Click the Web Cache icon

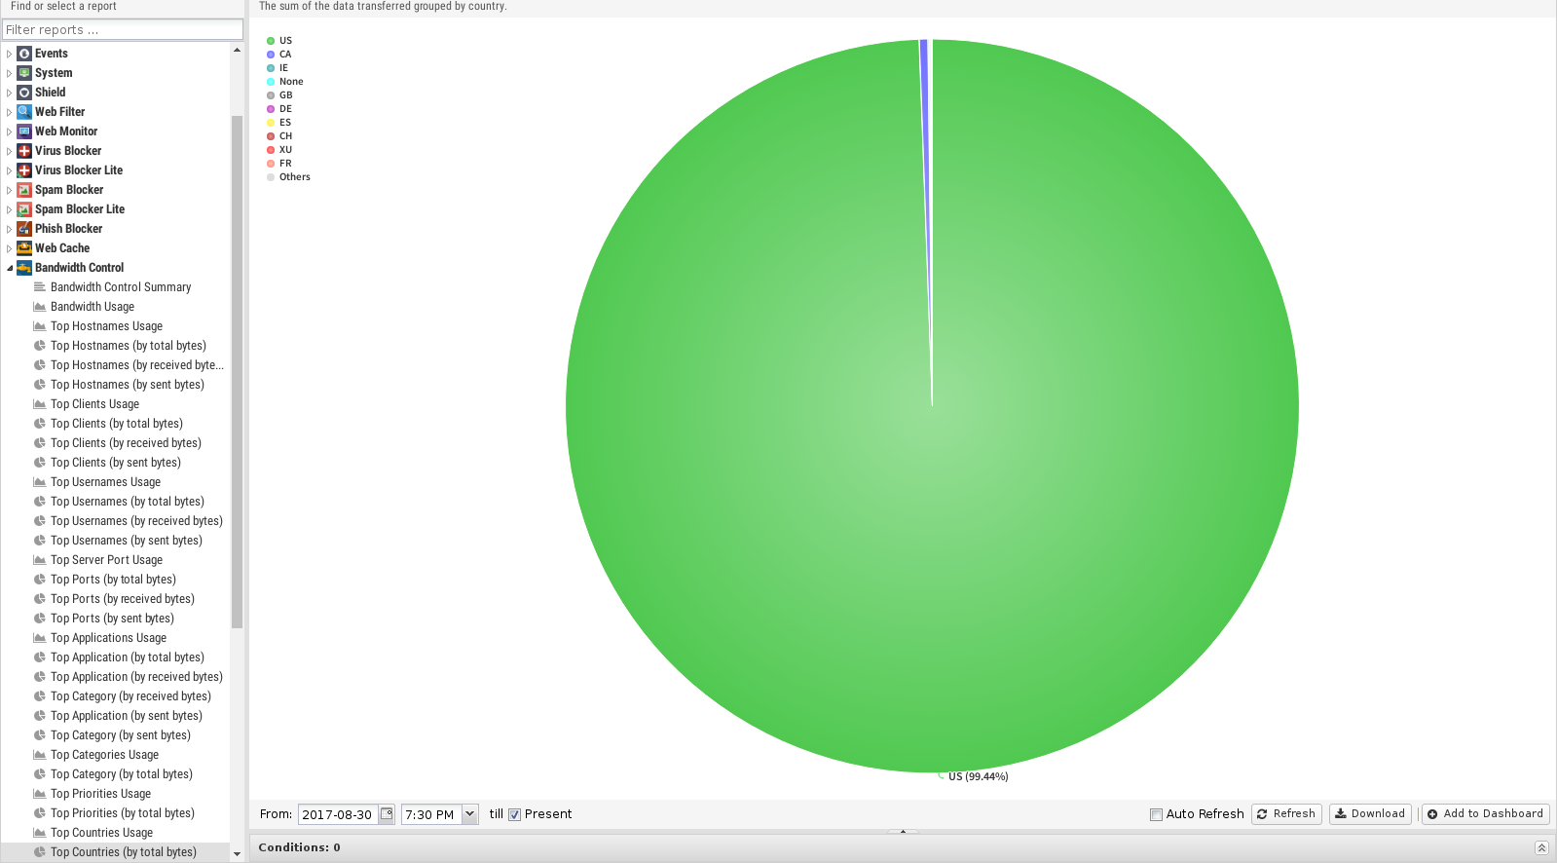[x=24, y=248]
